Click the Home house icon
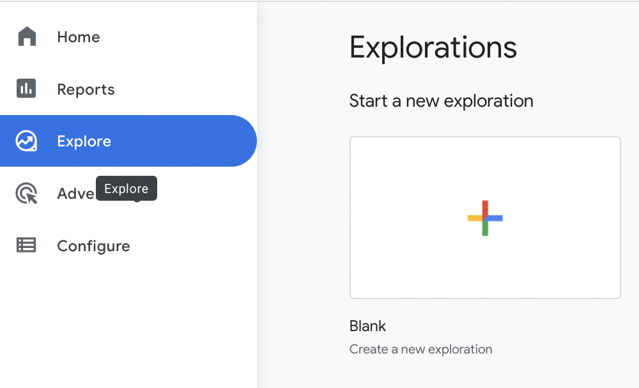 coord(27,36)
